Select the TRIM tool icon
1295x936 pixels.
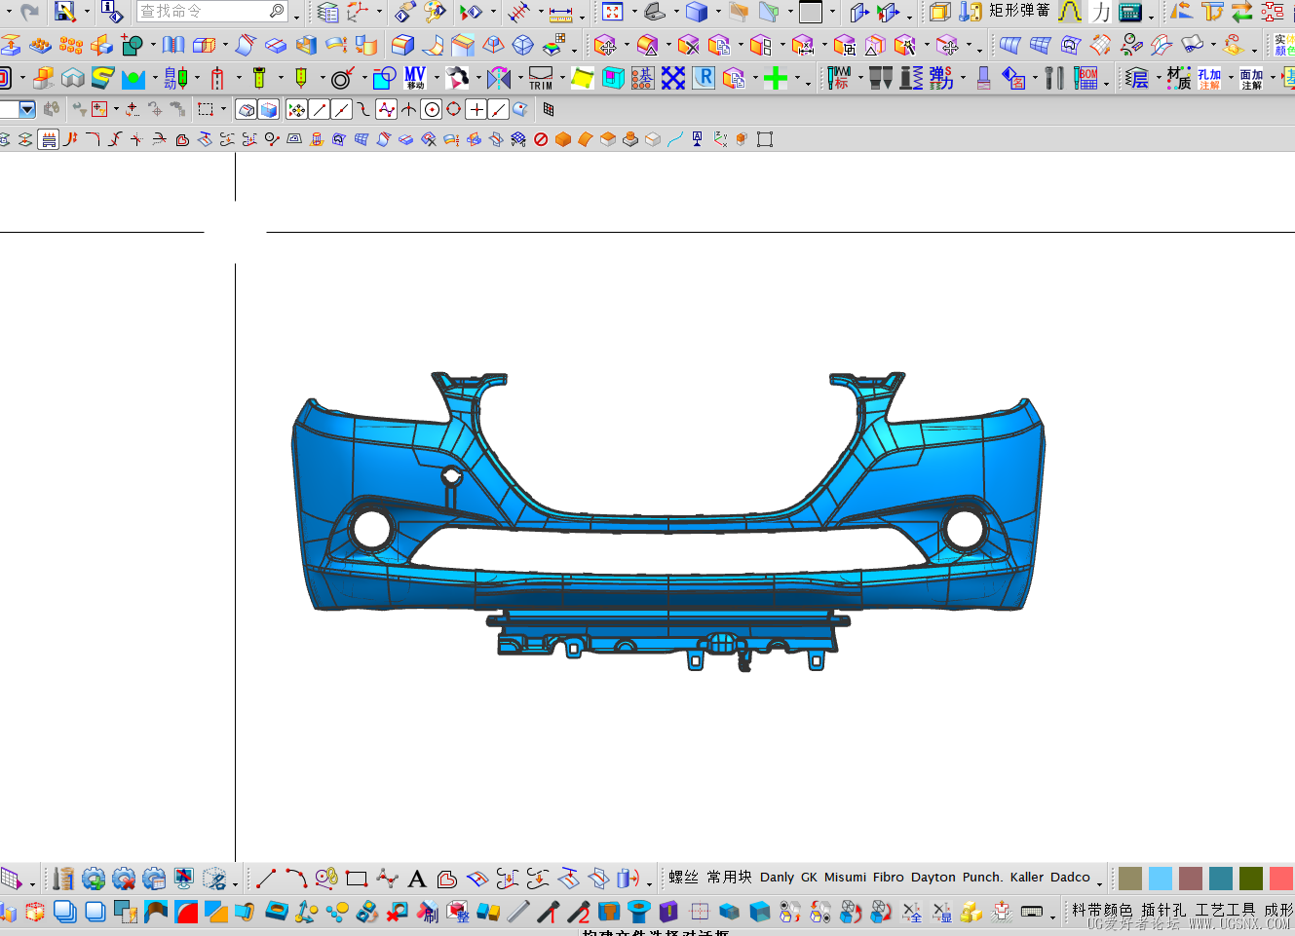click(x=541, y=78)
